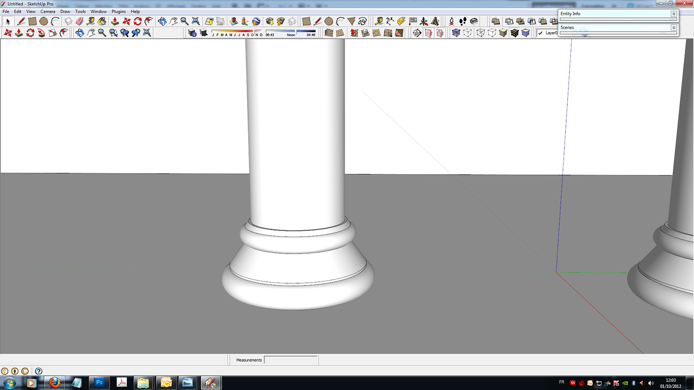Toggle display of section planes
The height and width of the screenshot is (390, 694).
coord(428,33)
